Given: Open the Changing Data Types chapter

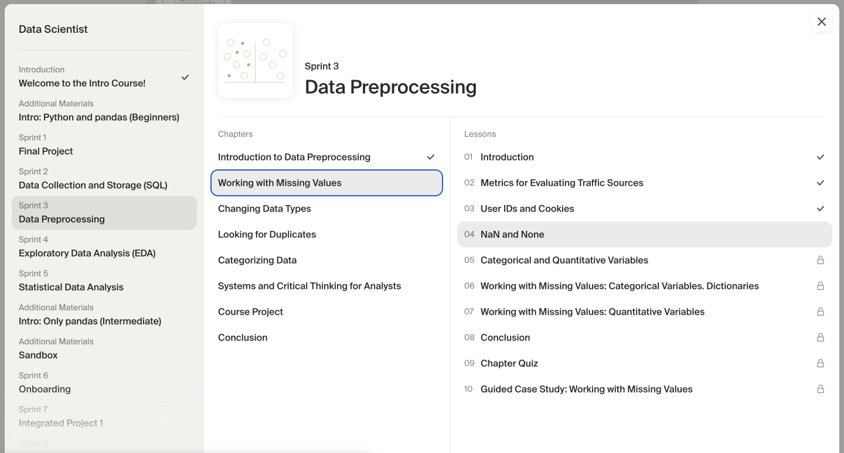Looking at the screenshot, I should [264, 209].
